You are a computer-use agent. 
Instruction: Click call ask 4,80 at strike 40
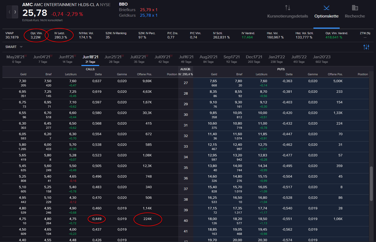tap(48, 219)
